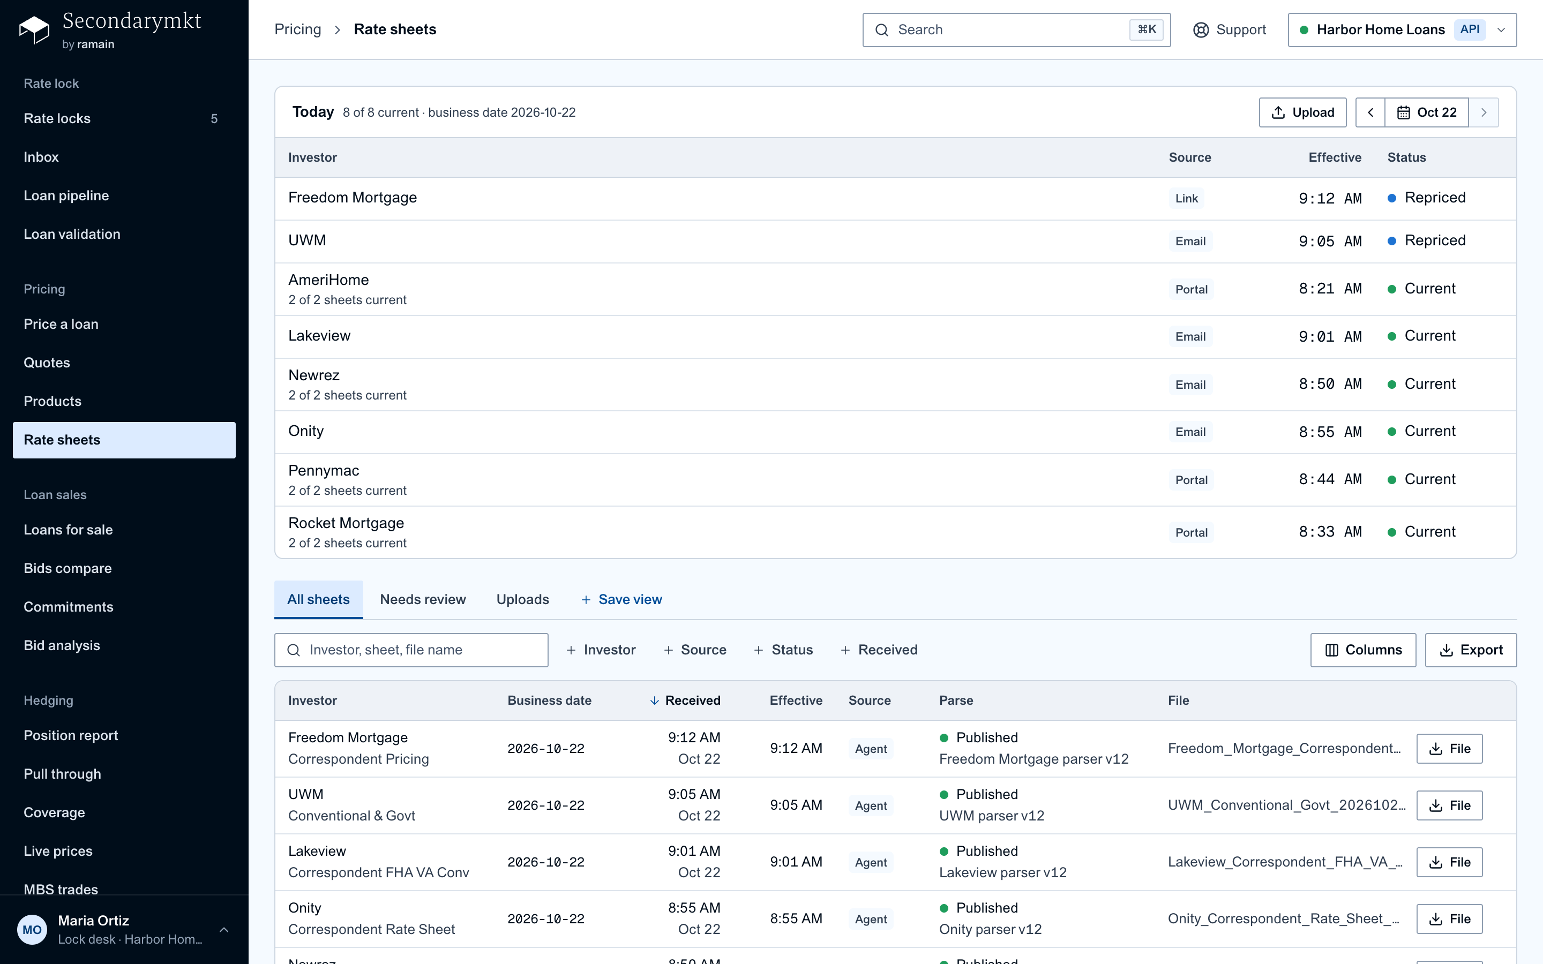Click Save view
Image resolution: width=1543 pixels, height=964 pixels.
(621, 599)
